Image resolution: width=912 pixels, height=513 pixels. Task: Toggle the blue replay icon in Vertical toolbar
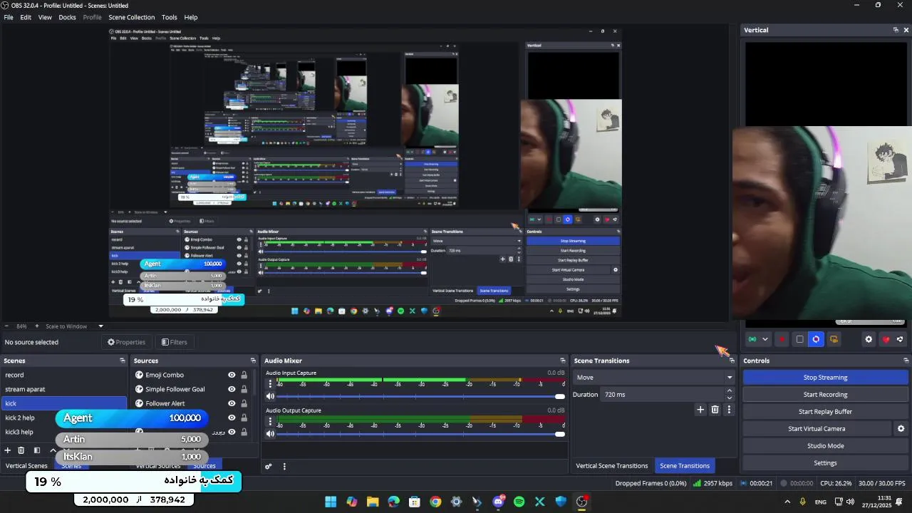point(817,339)
